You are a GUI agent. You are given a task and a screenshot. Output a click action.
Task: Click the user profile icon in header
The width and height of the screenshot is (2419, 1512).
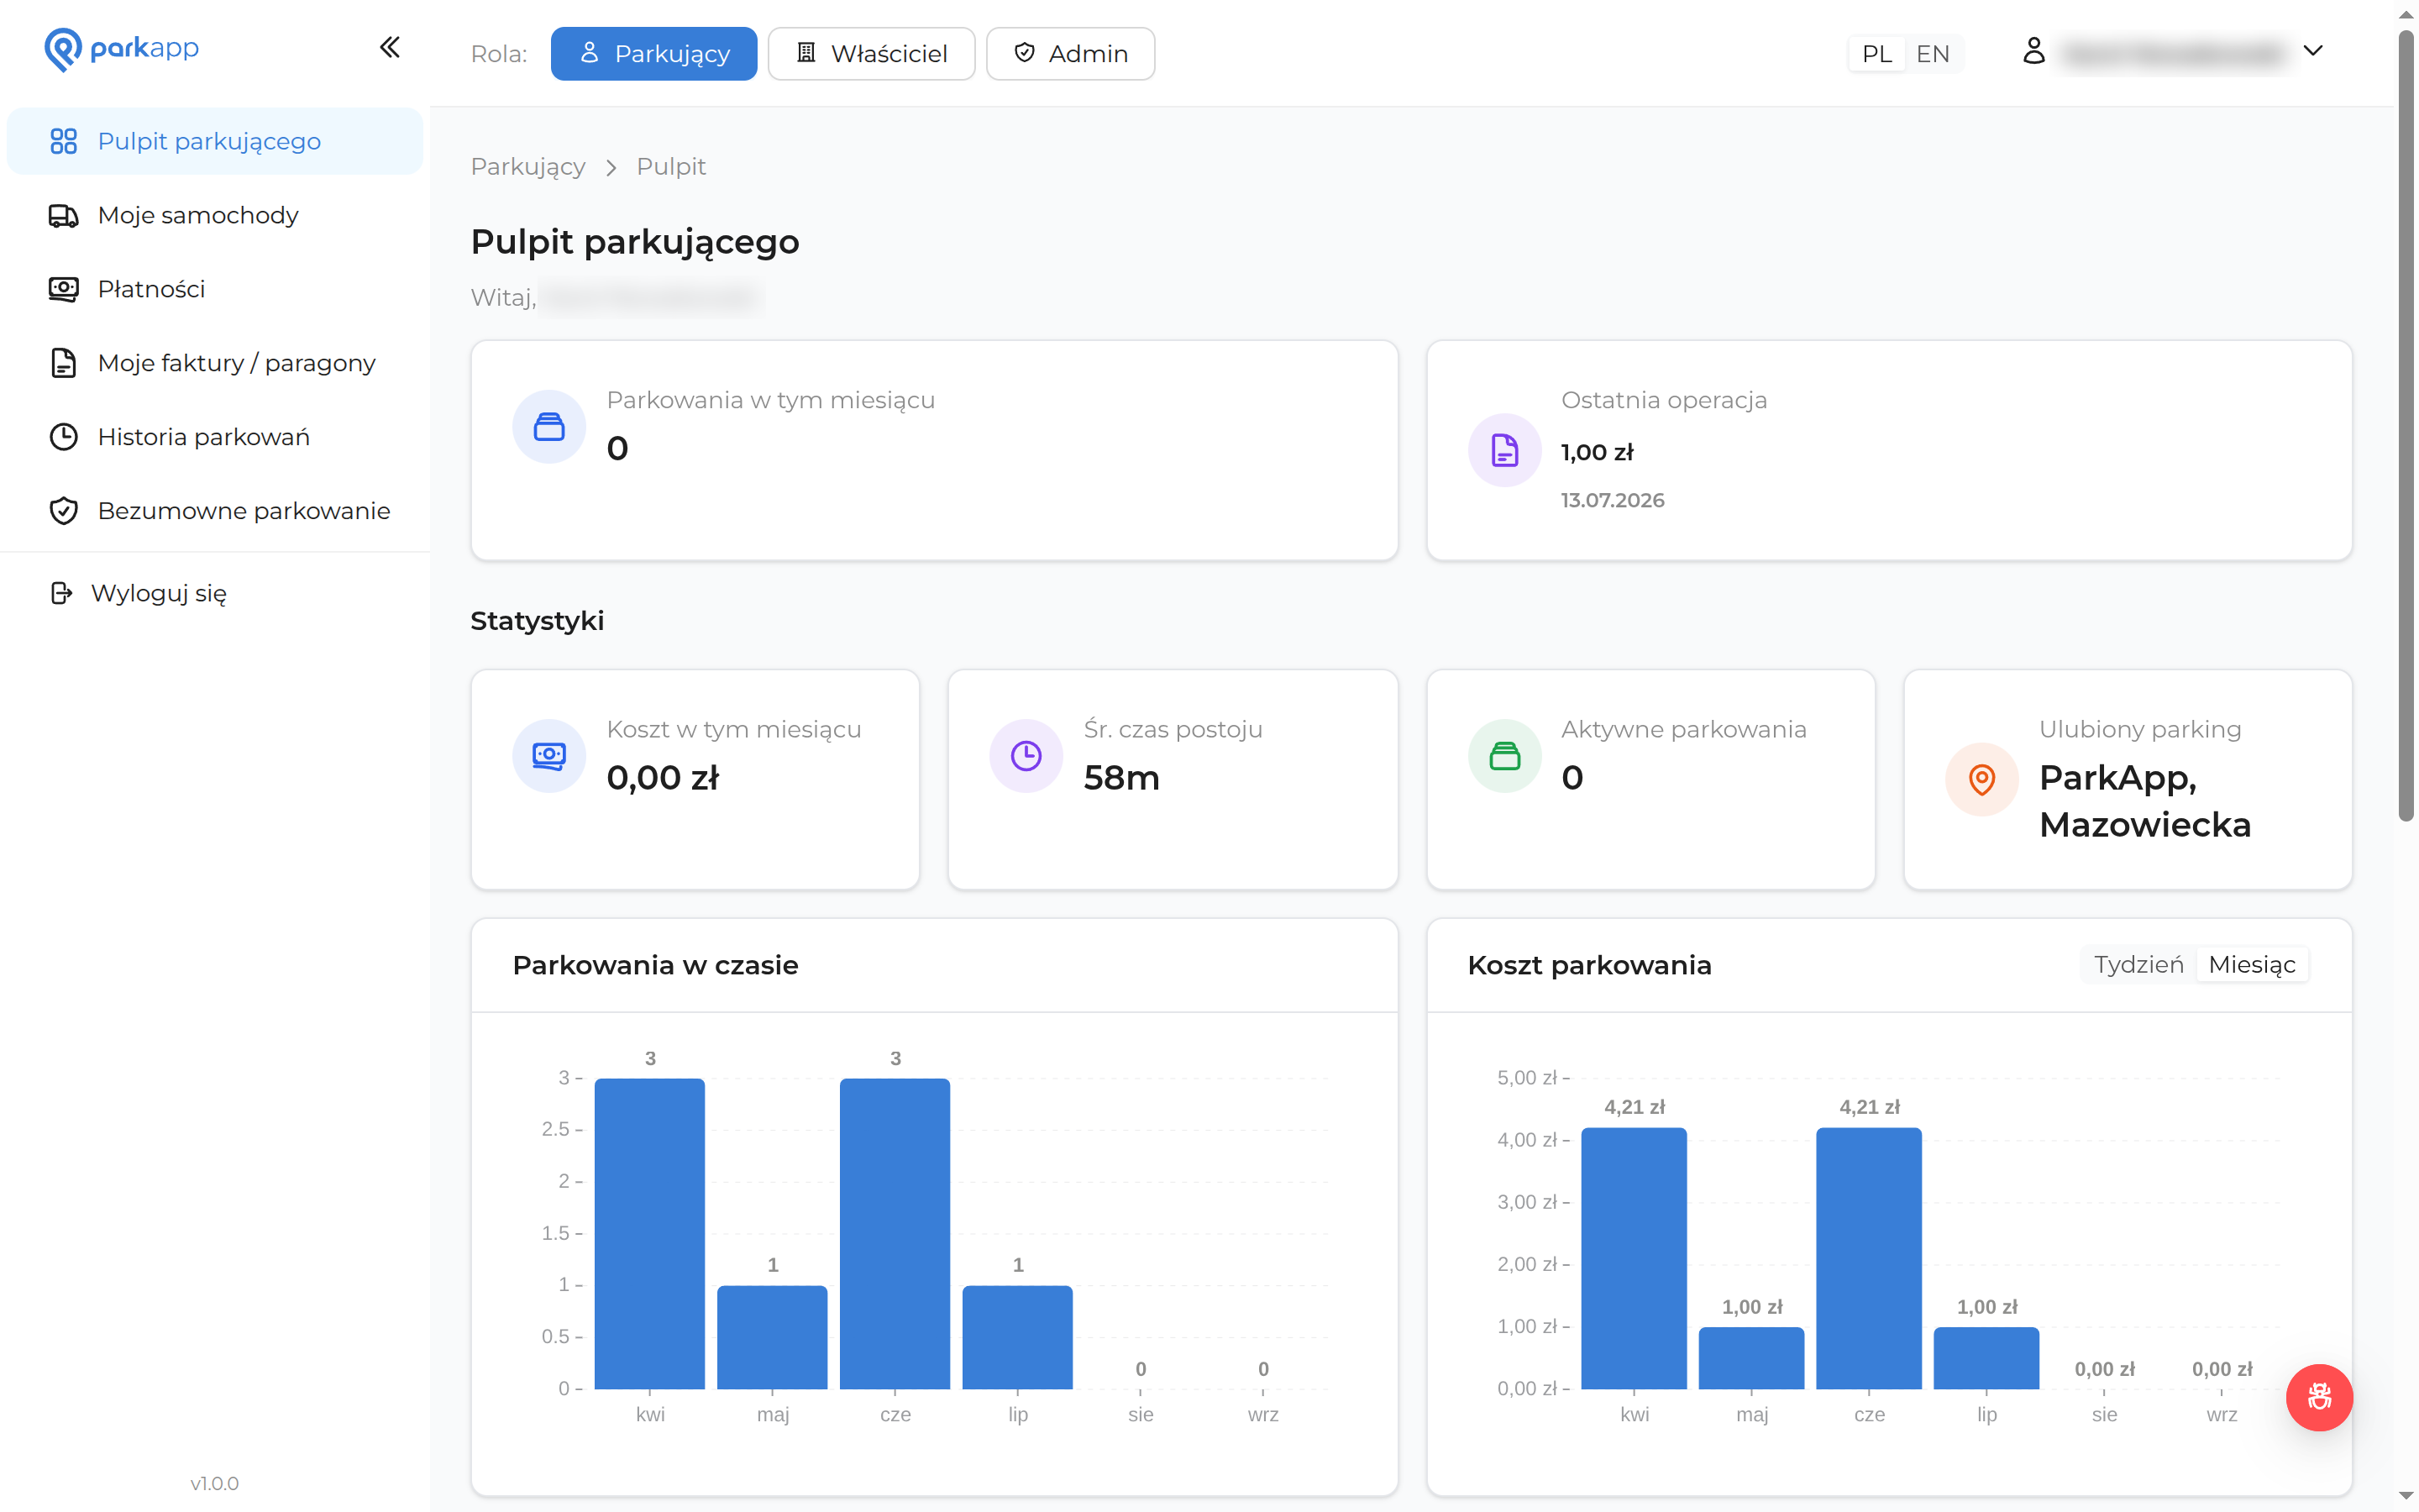click(2033, 51)
